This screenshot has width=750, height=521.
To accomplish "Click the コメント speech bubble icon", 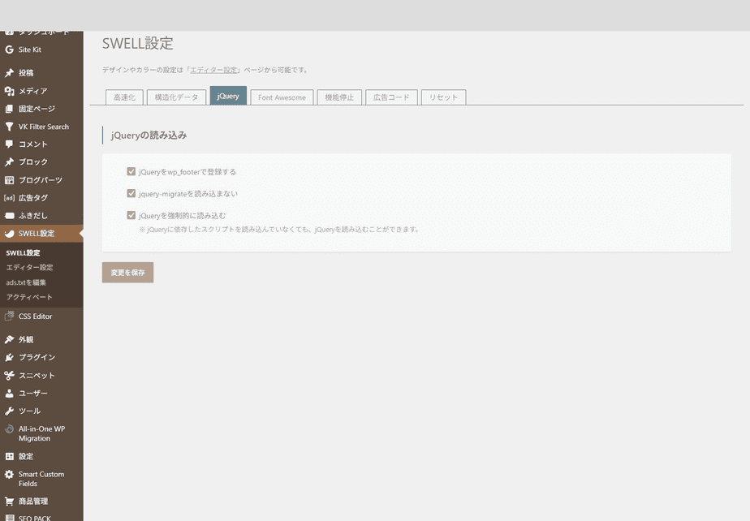I will coord(9,144).
